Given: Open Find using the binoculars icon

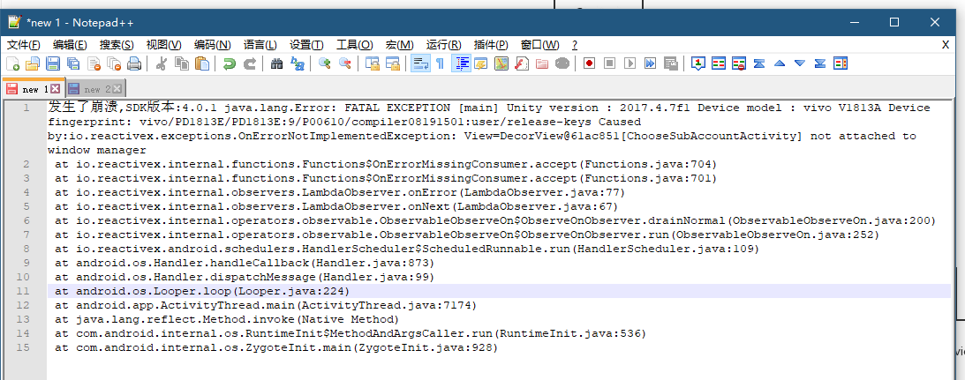Looking at the screenshot, I should 276,63.
